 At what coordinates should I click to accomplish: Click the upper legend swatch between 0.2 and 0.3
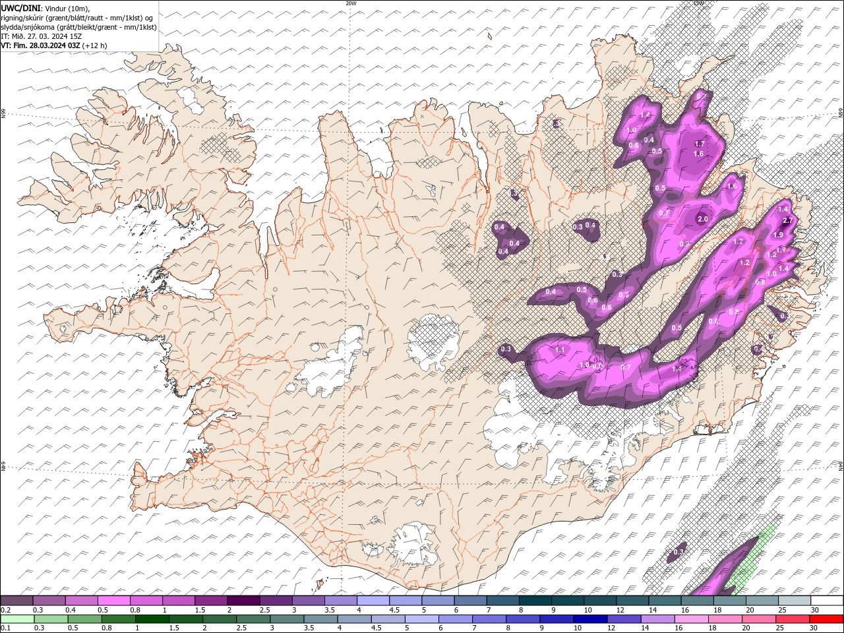(16, 601)
